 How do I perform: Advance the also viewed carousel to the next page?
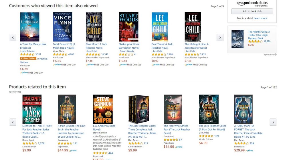(x=220, y=37)
